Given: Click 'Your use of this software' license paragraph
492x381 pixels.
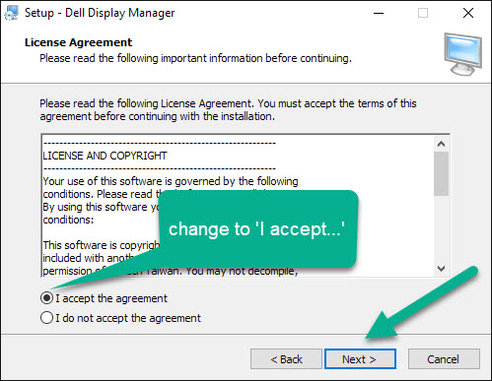Looking at the screenshot, I should pos(171,181).
